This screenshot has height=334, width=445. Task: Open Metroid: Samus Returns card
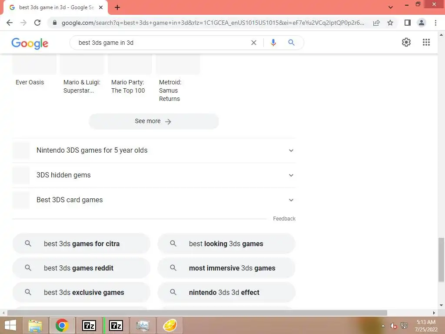click(x=178, y=78)
